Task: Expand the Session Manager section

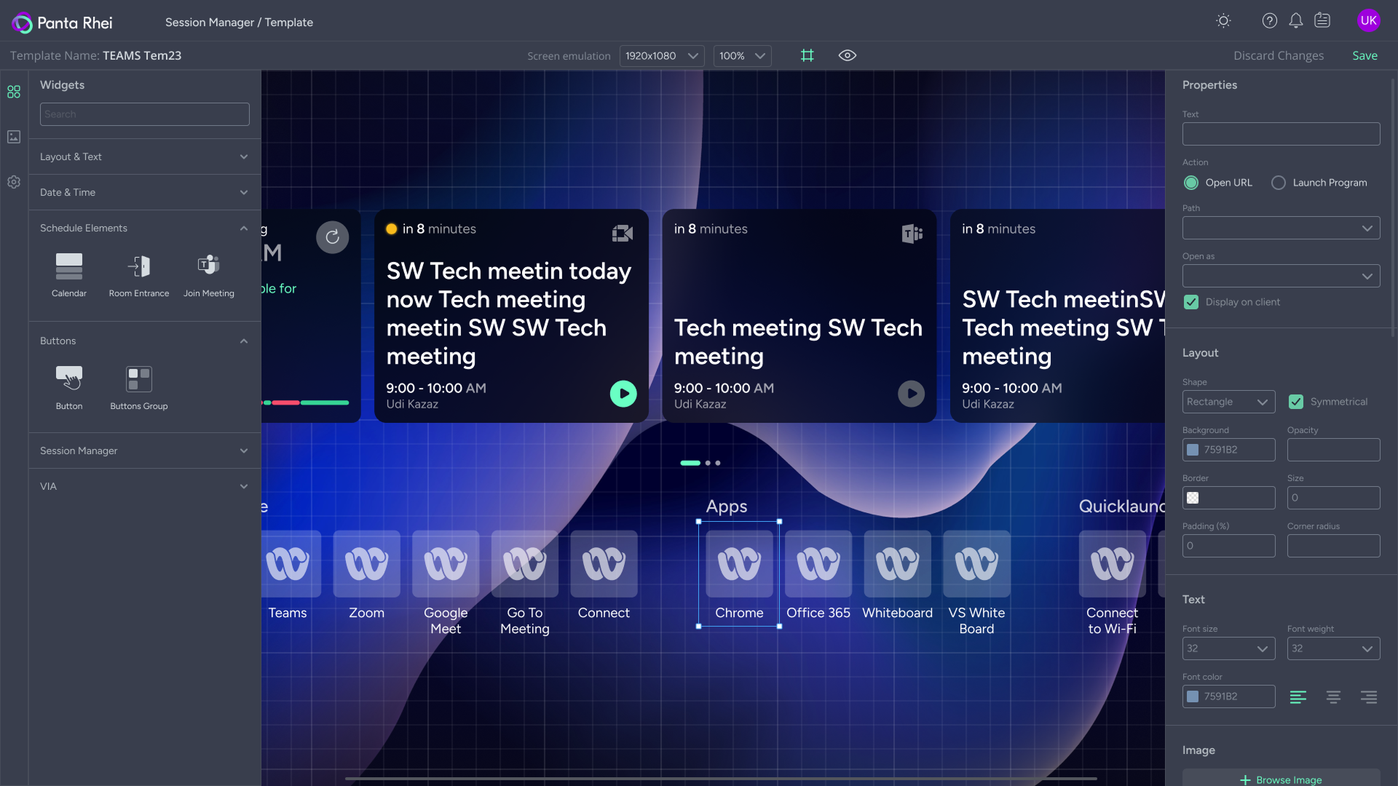Action: [x=144, y=450]
